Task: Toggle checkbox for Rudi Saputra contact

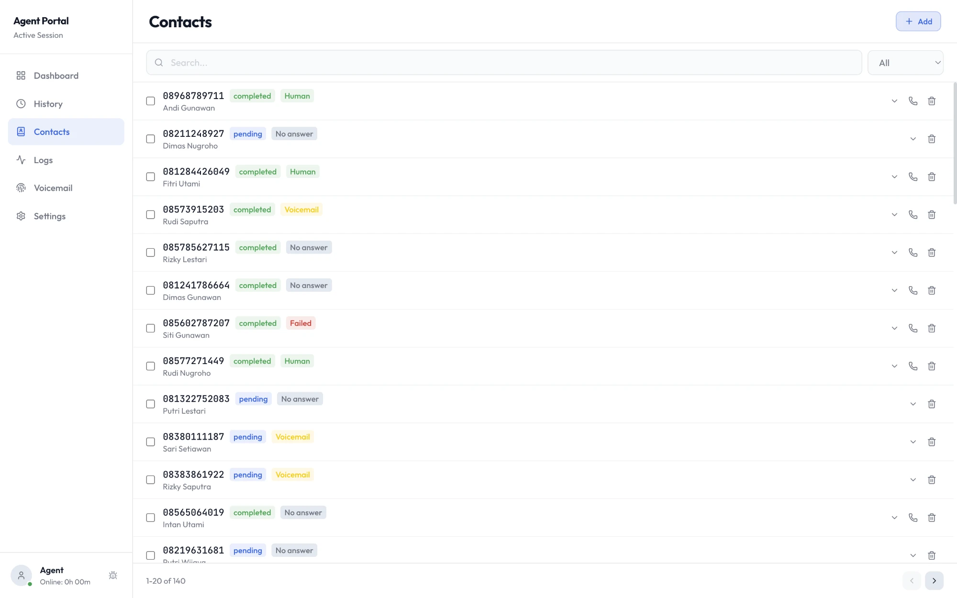Action: point(150,214)
